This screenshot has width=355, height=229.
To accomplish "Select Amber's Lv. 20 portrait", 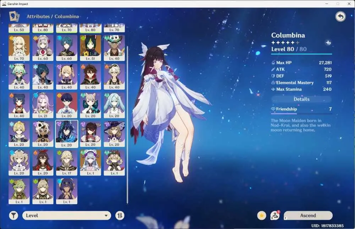I will tap(43, 163).
